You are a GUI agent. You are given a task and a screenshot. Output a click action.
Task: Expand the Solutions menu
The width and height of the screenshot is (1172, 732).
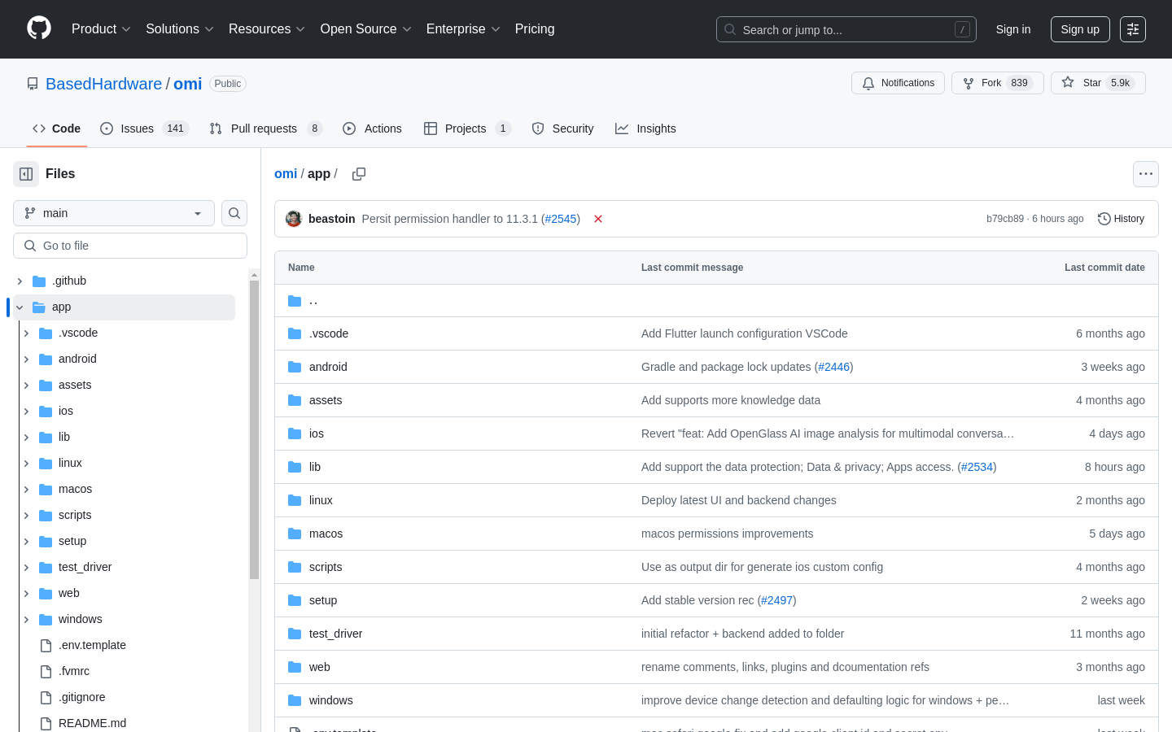(x=179, y=29)
